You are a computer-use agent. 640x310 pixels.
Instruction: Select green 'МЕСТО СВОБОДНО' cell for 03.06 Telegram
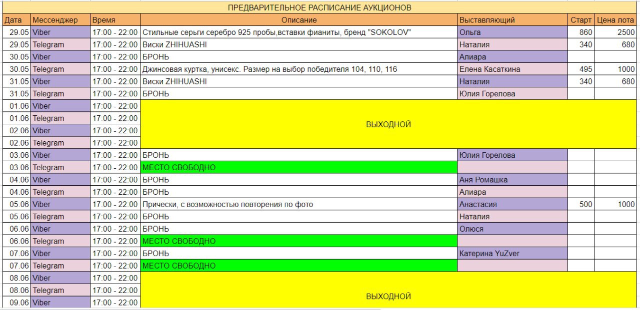[x=299, y=167]
